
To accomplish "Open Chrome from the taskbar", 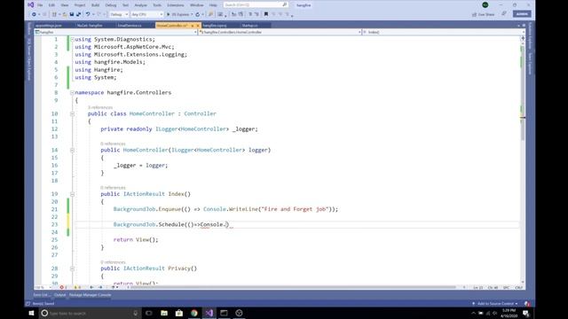I will [194, 313].
